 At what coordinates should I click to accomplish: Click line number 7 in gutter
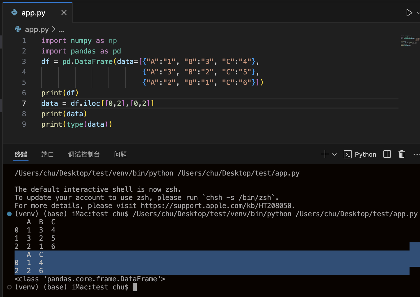coord(24,103)
